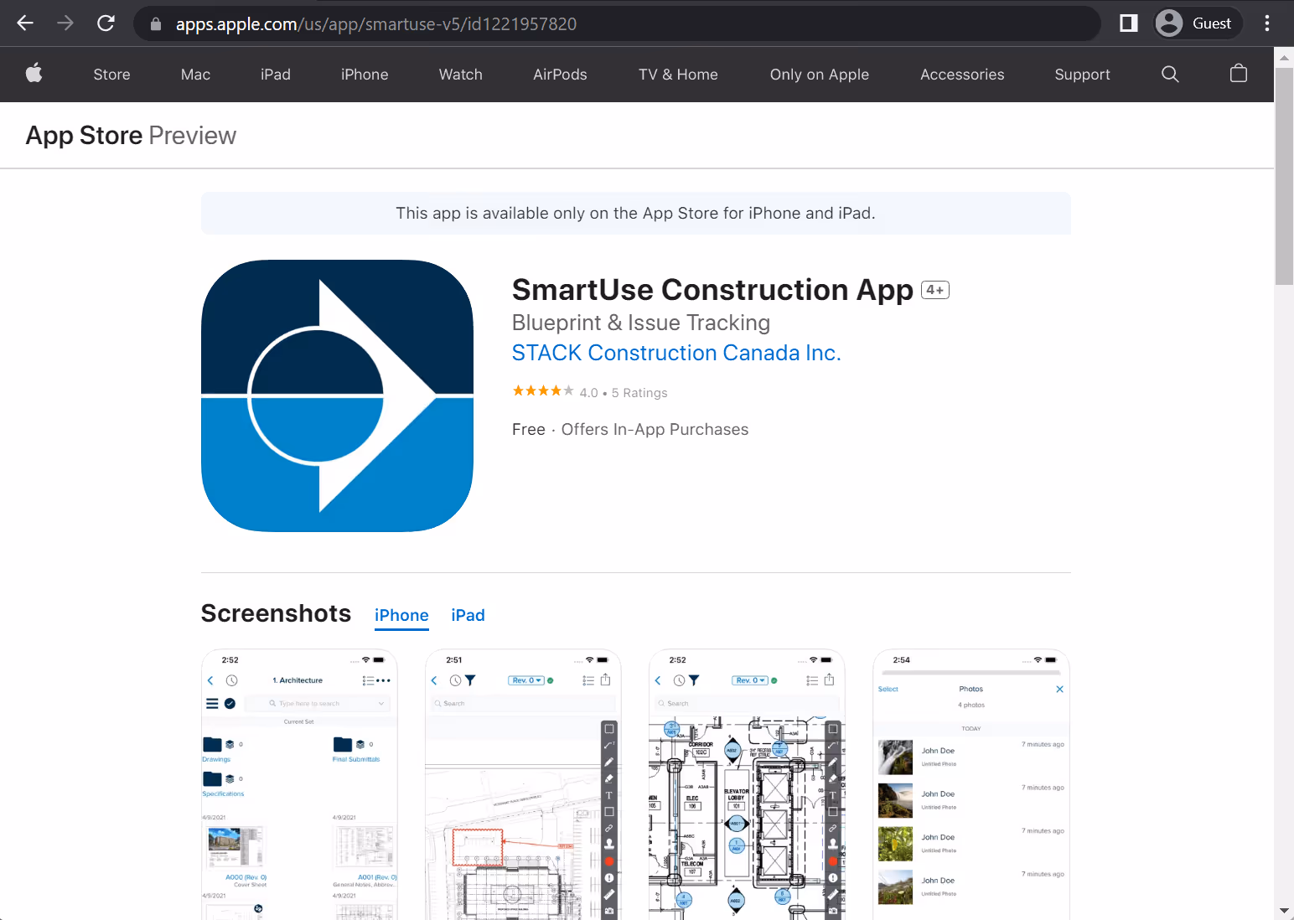Click the SmartUse app icon

[338, 395]
